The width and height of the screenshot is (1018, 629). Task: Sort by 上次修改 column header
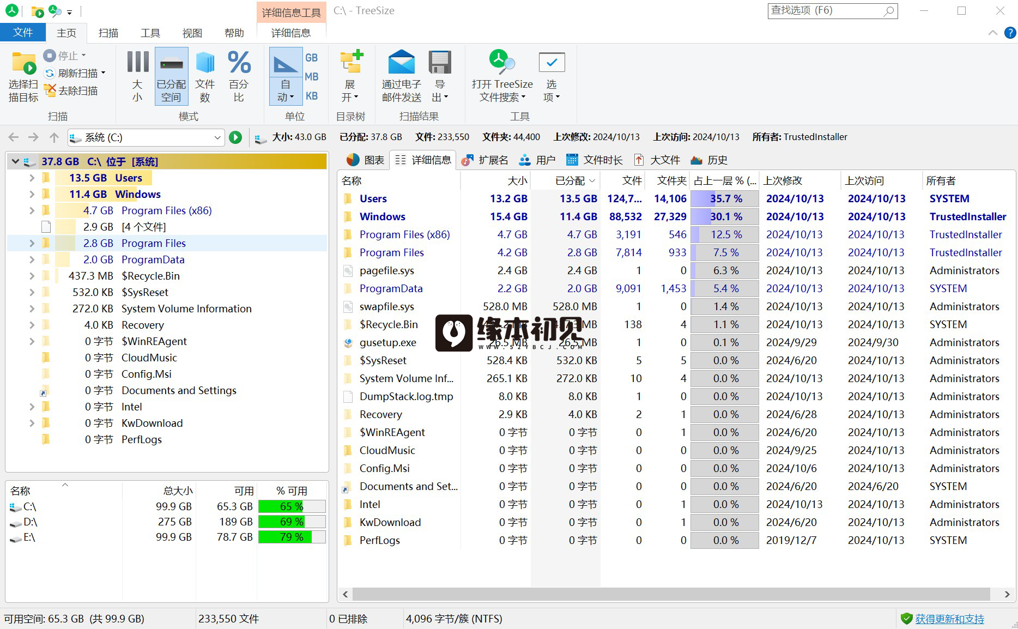coord(799,180)
